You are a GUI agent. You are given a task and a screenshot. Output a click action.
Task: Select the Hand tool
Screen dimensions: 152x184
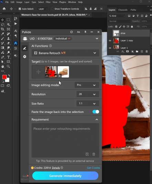coord(2,67)
